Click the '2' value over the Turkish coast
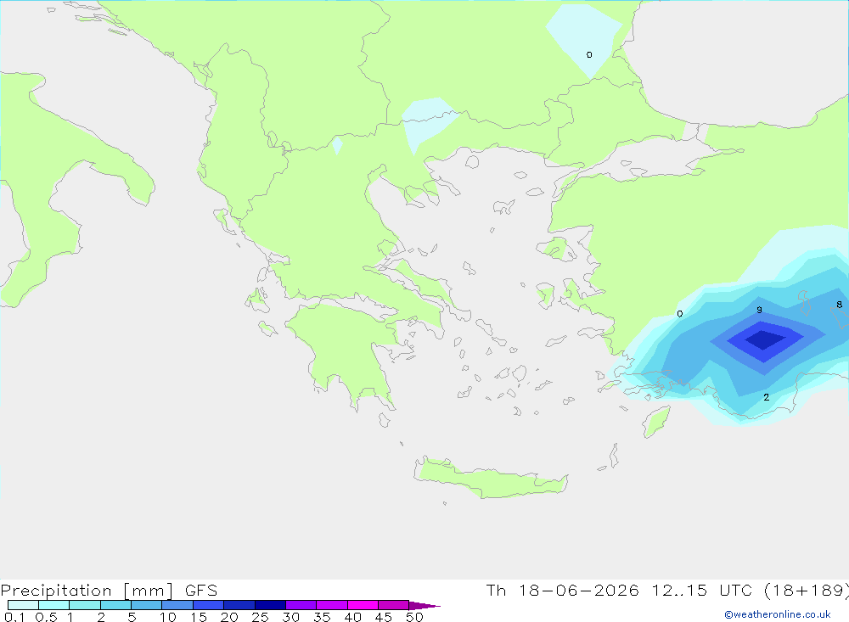Viewport: 849px width, 622px height. [766, 397]
